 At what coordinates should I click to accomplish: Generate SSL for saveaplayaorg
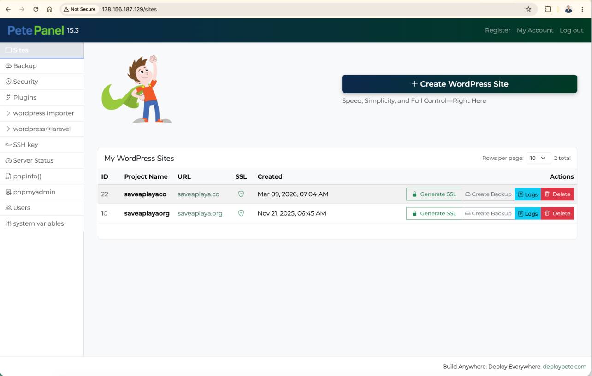point(434,213)
